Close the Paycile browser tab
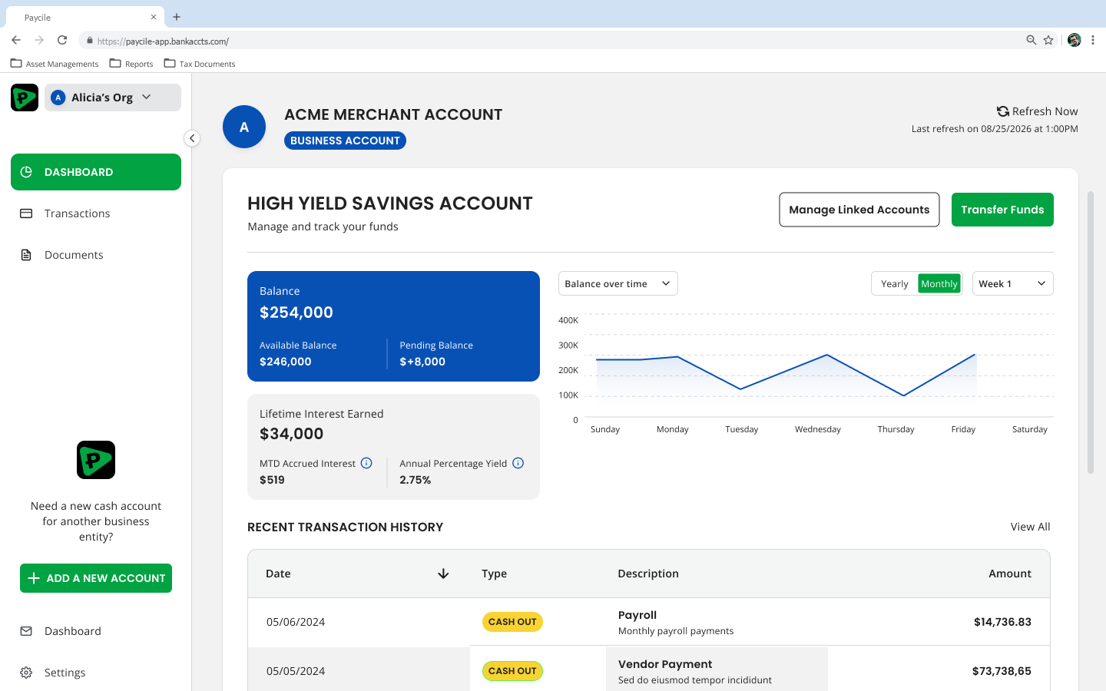Viewport: 1106px width, 691px height. (x=154, y=17)
